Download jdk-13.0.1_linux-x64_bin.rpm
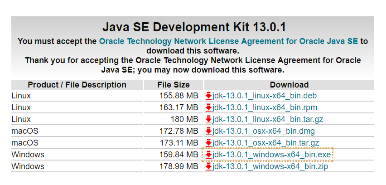The width and height of the screenshot is (386, 185). click(x=265, y=108)
